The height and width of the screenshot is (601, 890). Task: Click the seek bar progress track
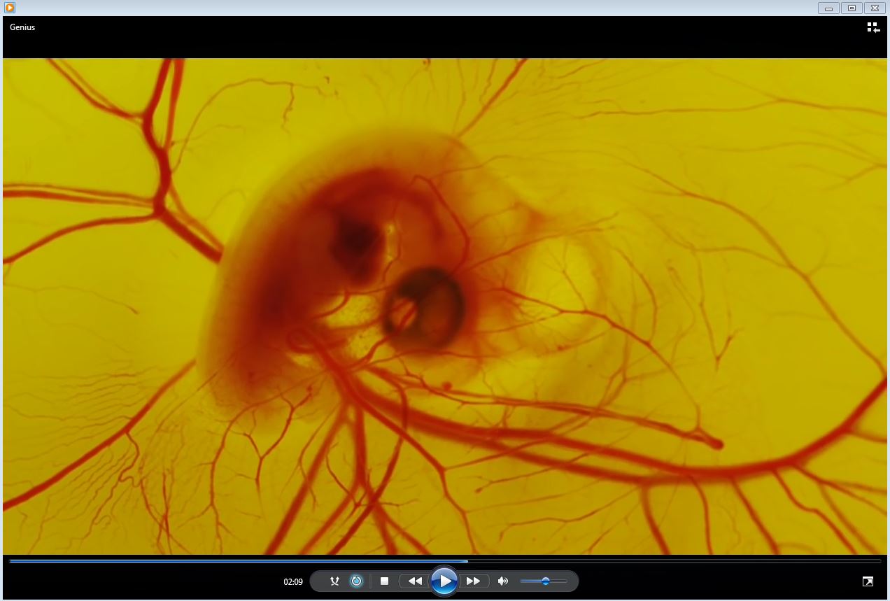(445, 561)
